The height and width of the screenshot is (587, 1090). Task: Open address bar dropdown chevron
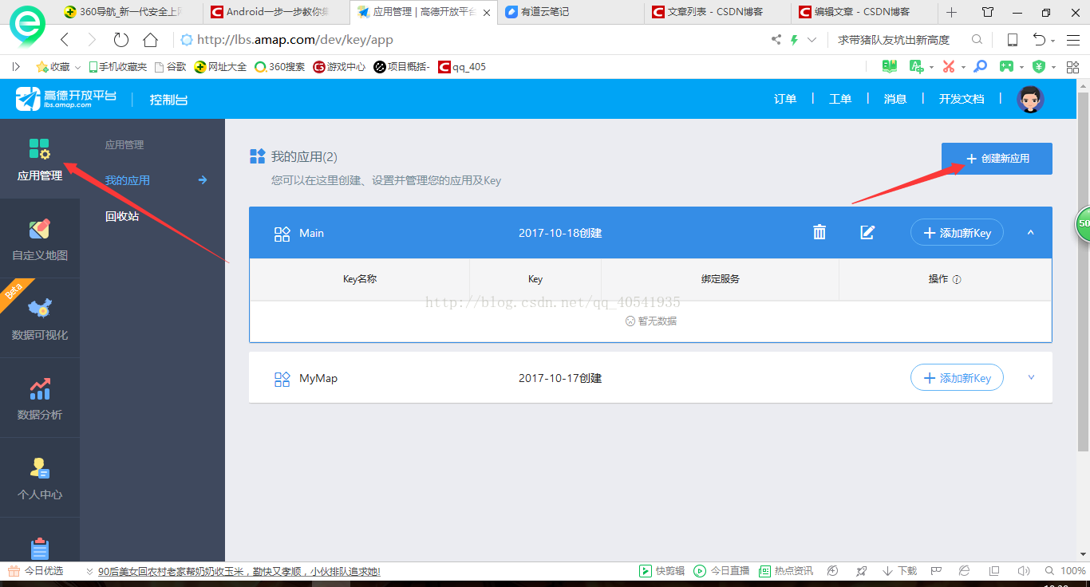[812, 40]
